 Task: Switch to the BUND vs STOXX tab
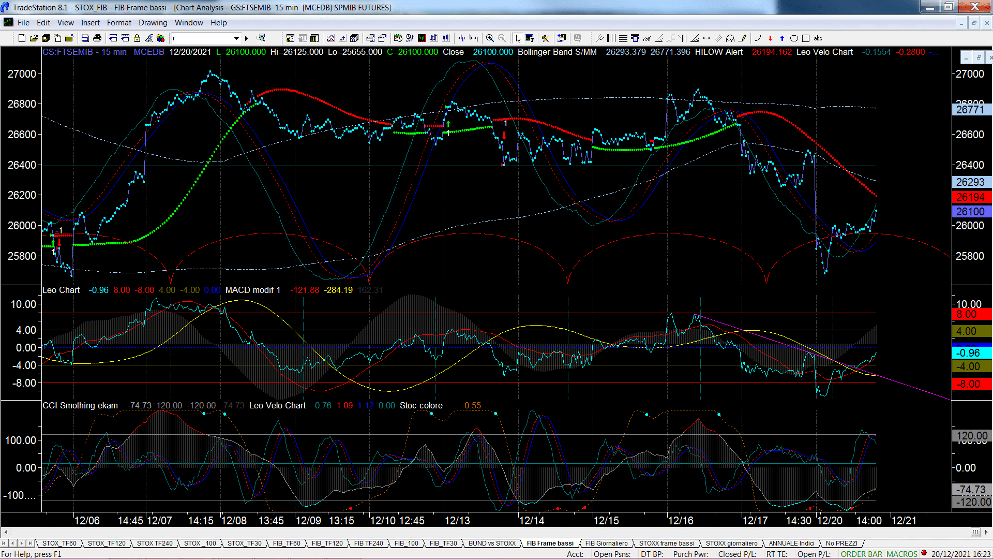[x=492, y=543]
